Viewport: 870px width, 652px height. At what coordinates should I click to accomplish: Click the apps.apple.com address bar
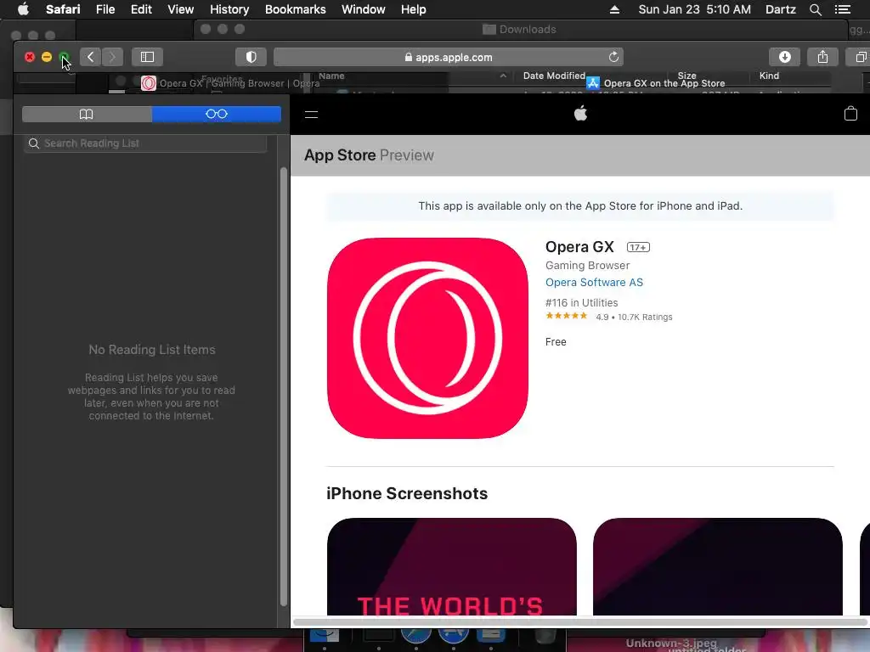point(449,57)
